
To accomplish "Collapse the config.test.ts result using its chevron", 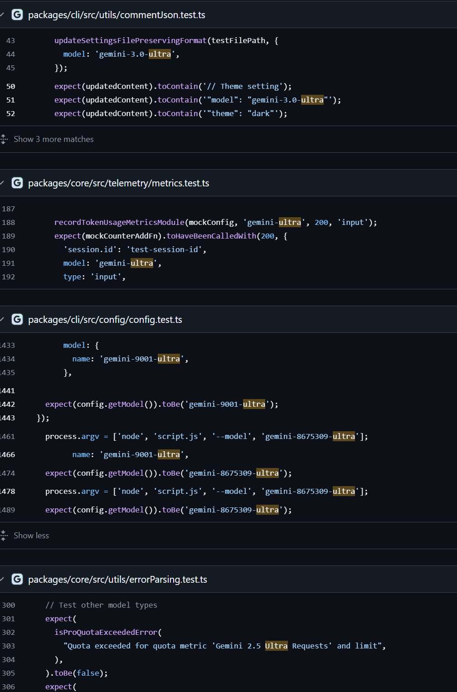I will pyautogui.click(x=2, y=319).
